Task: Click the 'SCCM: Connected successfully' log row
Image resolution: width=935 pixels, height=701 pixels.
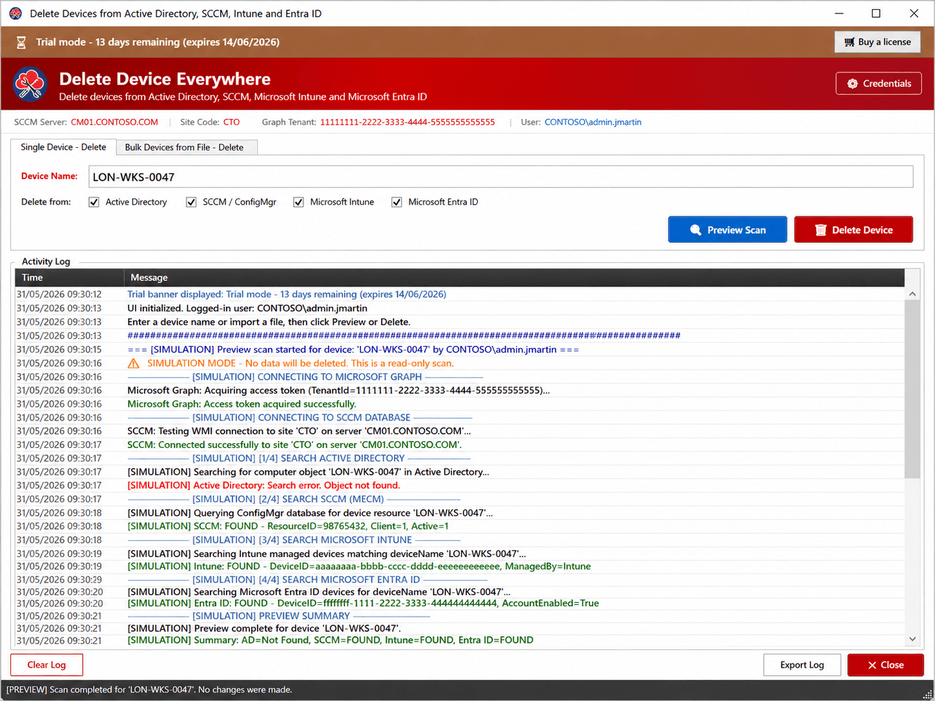Action: click(x=460, y=445)
